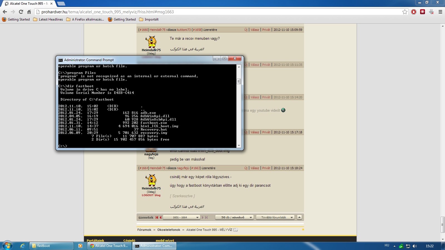
Task: Click the Szerkesztve edit link
Action: [182, 196]
